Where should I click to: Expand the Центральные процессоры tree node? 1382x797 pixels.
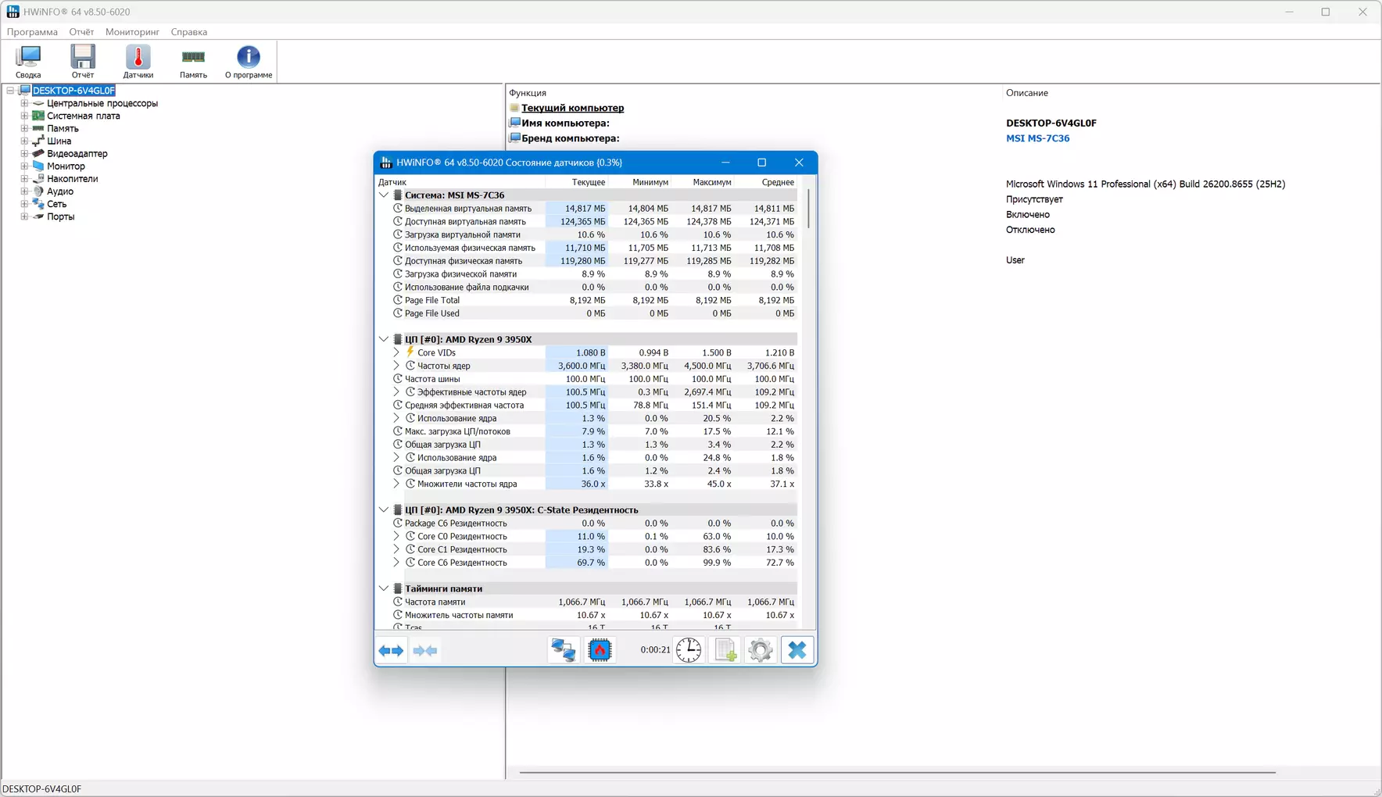24,103
